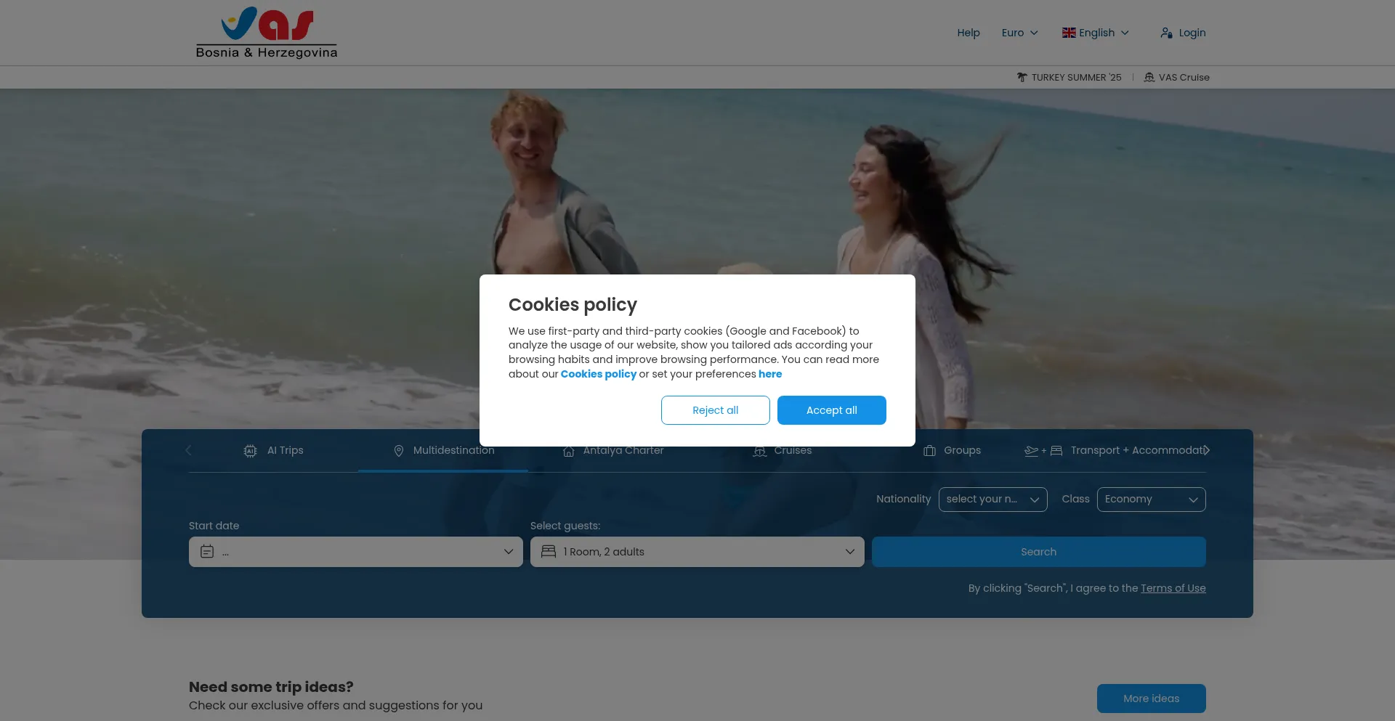The height and width of the screenshot is (721, 1395).
Task: Click the 'here' preferences link
Action: click(770, 374)
